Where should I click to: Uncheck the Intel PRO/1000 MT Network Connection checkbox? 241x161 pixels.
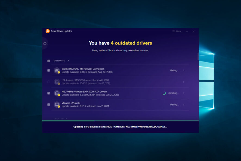pos(49,70)
